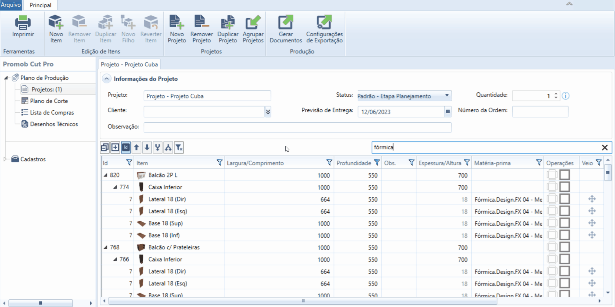Click Remover Projeto
615x307 pixels.
pyautogui.click(x=201, y=29)
